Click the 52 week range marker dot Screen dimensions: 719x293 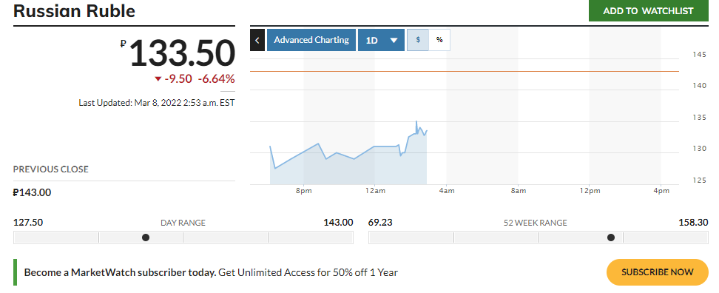tap(611, 238)
